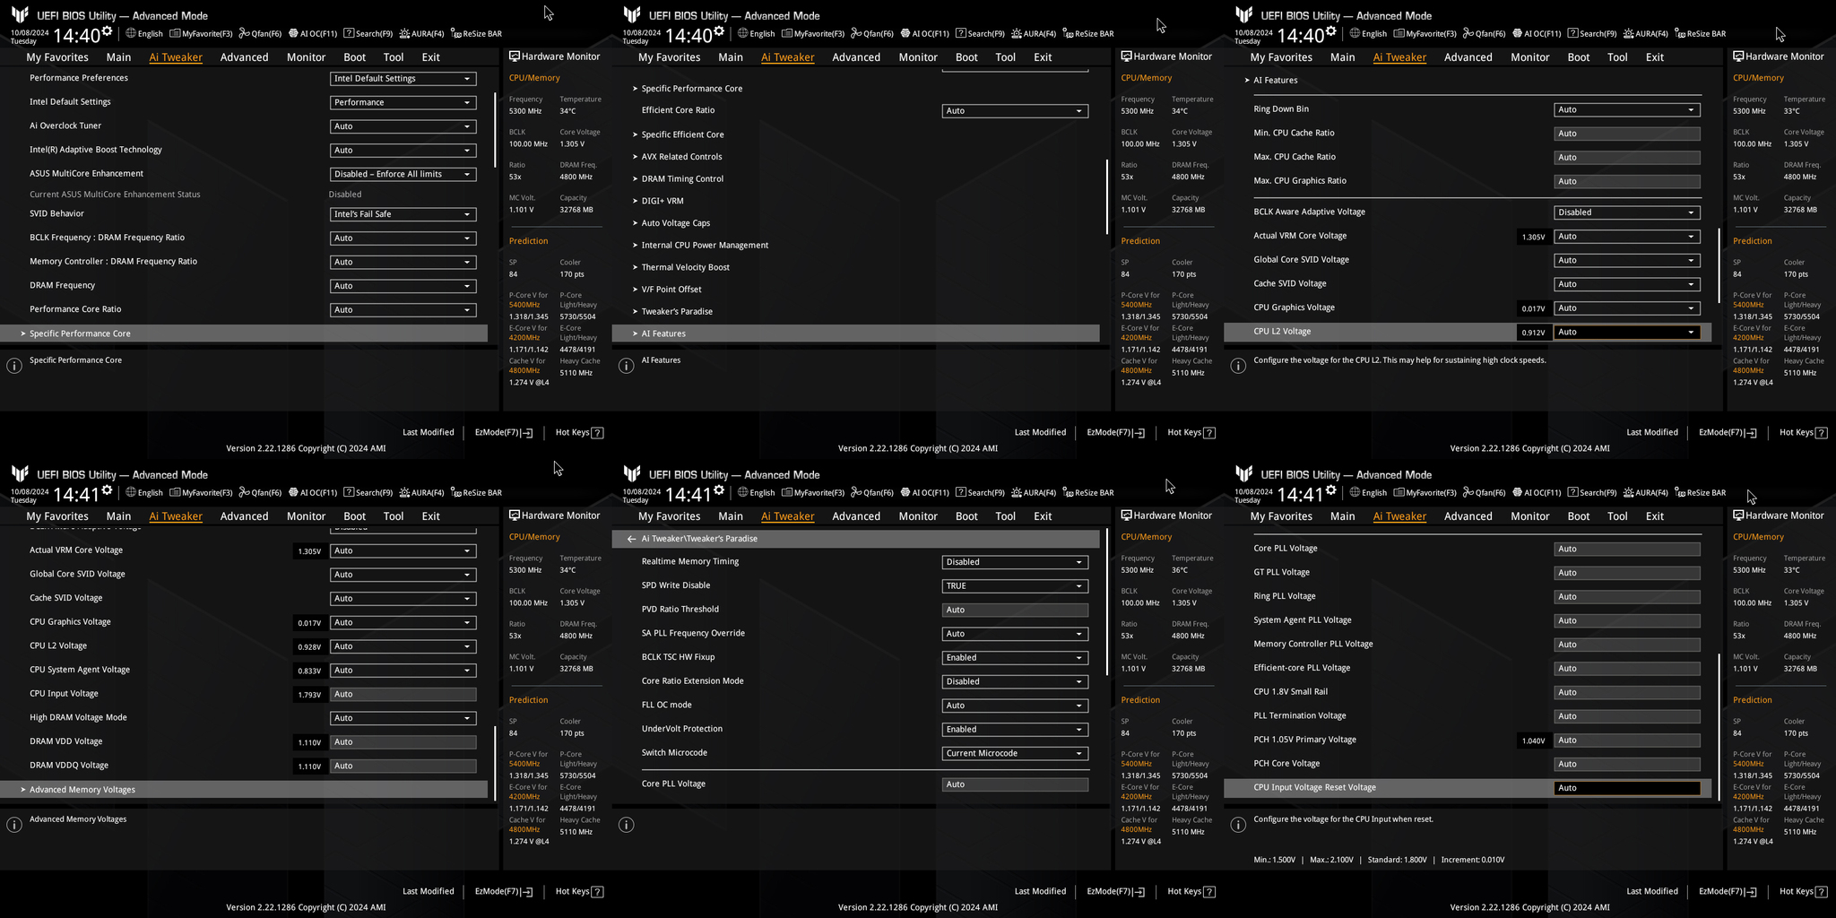
Task: Click the PVD Ratio Threshold field
Action: coord(1015,610)
